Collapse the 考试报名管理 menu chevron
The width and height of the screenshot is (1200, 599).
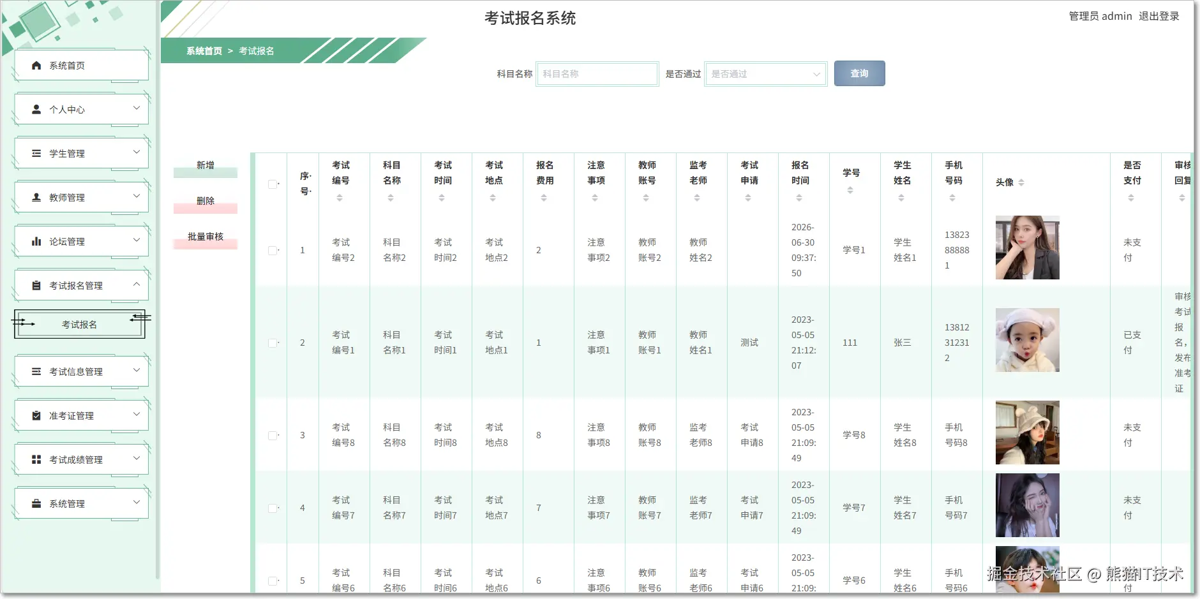[136, 284]
